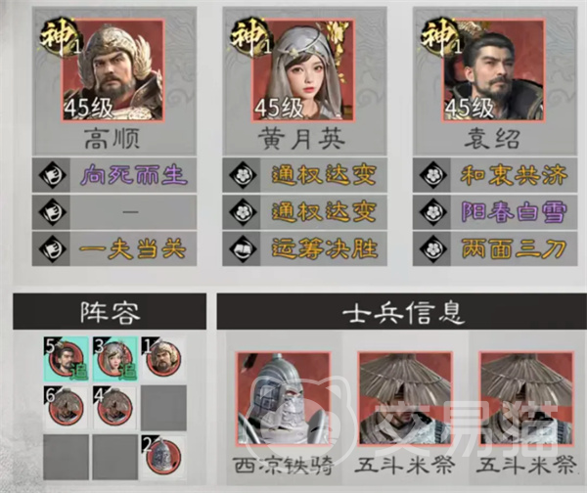Select the 两面三刀 skill
Screen dimensions: 587x493
tap(495, 248)
